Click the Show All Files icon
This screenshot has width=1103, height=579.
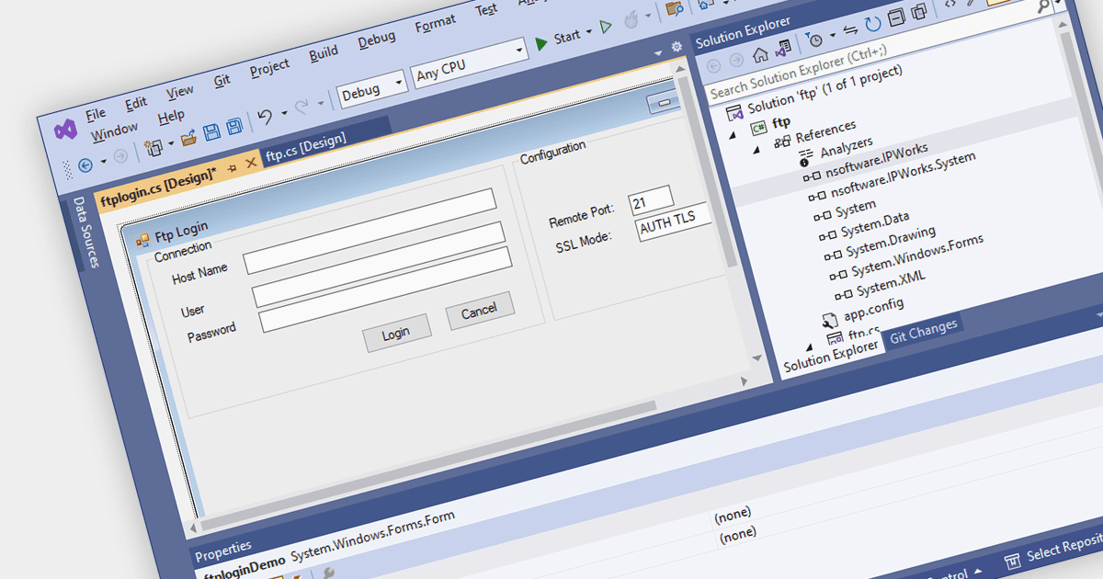point(917,13)
